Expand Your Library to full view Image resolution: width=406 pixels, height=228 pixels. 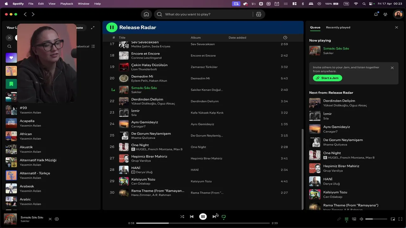[93, 28]
